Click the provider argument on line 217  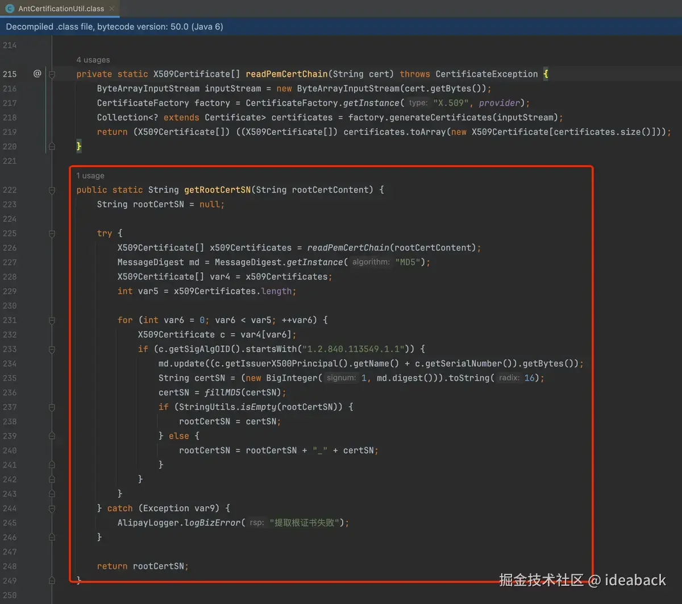[x=499, y=103]
